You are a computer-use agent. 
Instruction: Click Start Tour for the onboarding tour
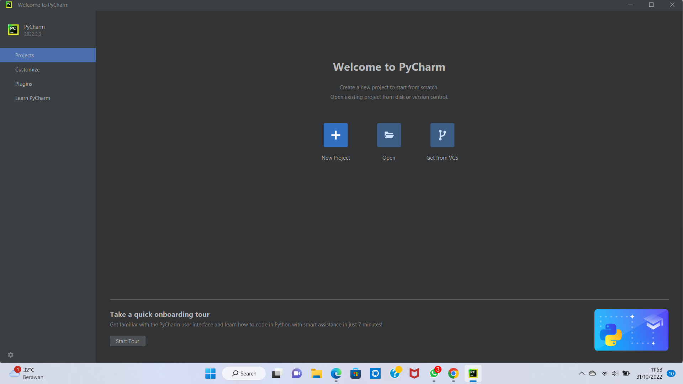pyautogui.click(x=127, y=341)
